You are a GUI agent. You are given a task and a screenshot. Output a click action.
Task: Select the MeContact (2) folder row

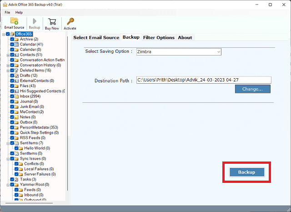(32, 112)
